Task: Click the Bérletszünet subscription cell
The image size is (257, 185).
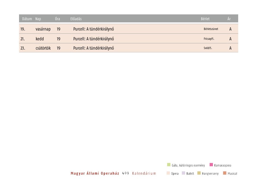Action: coord(211,29)
